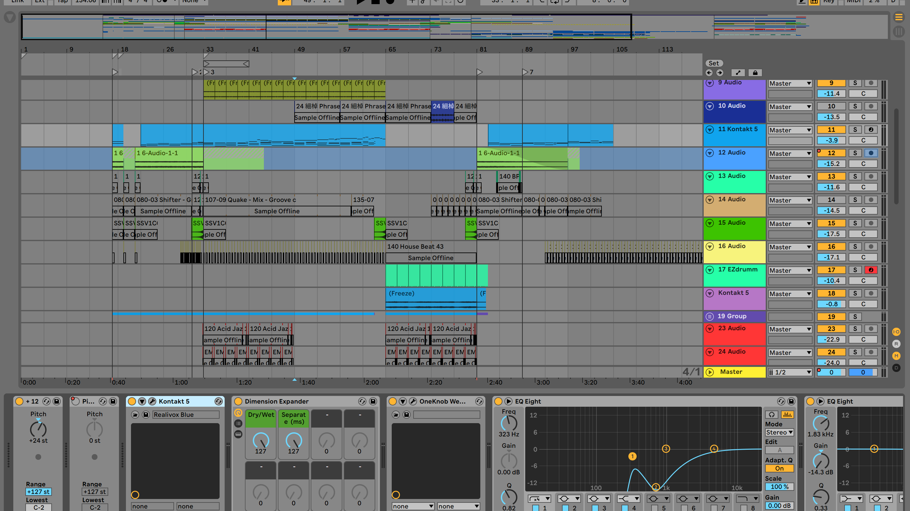Show Dimension Expander devices icon
Screen dimensions: 910x511
tap(239, 434)
